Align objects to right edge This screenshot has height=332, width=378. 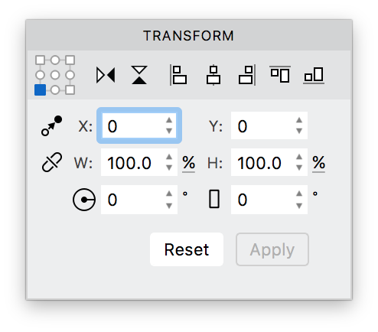247,75
